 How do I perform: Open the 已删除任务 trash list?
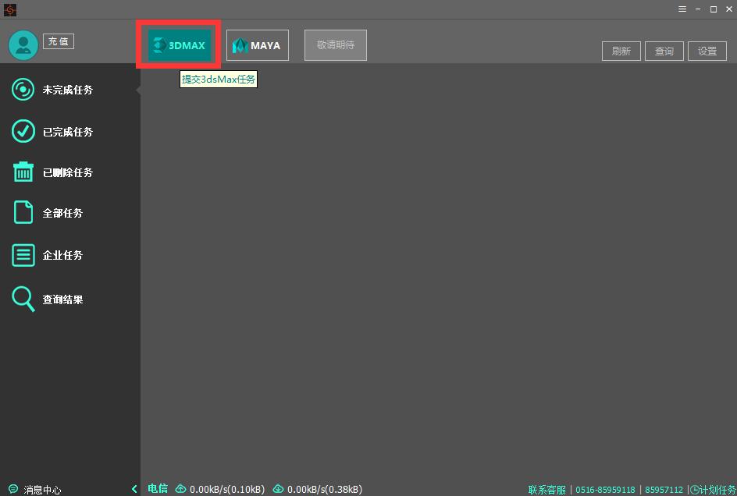click(67, 172)
